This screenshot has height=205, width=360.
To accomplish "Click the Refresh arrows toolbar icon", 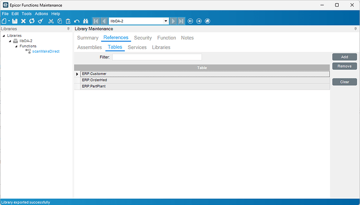I will click(x=32, y=21).
